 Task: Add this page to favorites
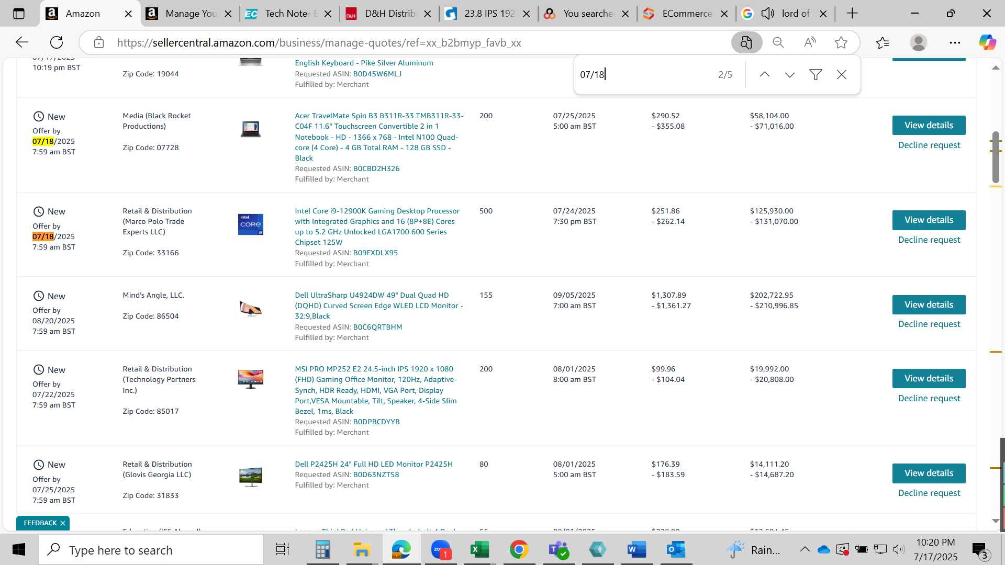click(841, 42)
